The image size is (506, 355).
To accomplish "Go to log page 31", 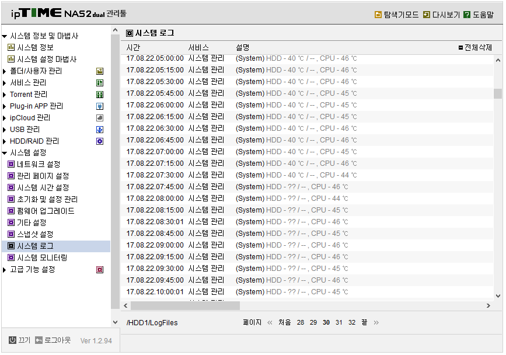I will pos(339,322).
